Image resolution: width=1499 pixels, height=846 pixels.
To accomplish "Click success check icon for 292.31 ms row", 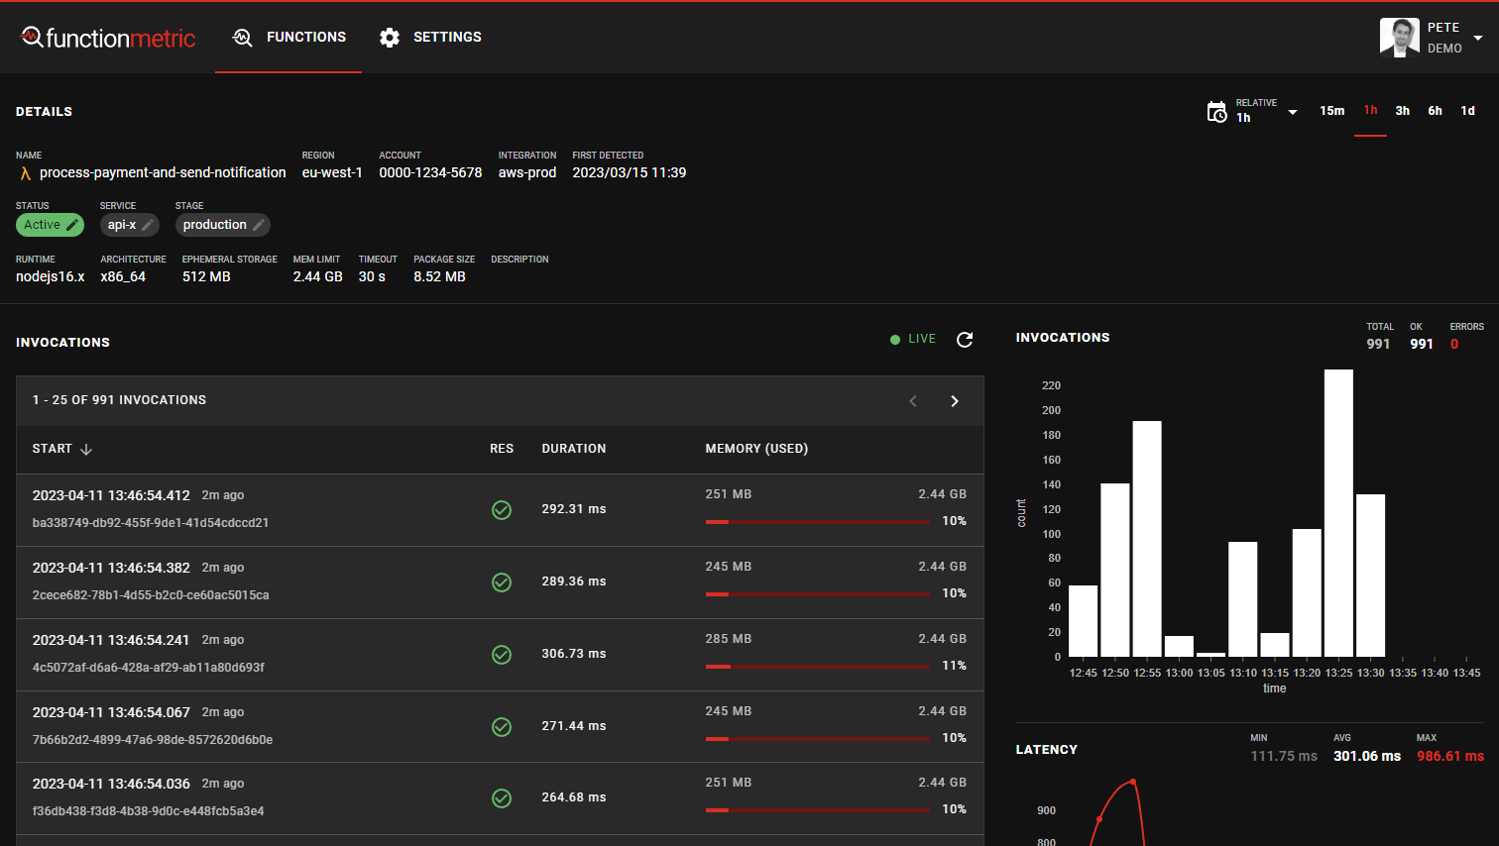I will (502, 510).
